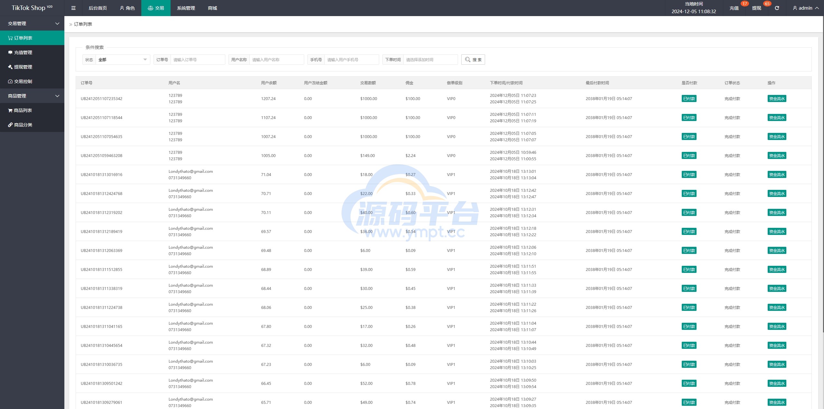Viewport: 824px width, 409px height.
Task: Click the gavel icon beside 提现管理
Action: click(10, 67)
